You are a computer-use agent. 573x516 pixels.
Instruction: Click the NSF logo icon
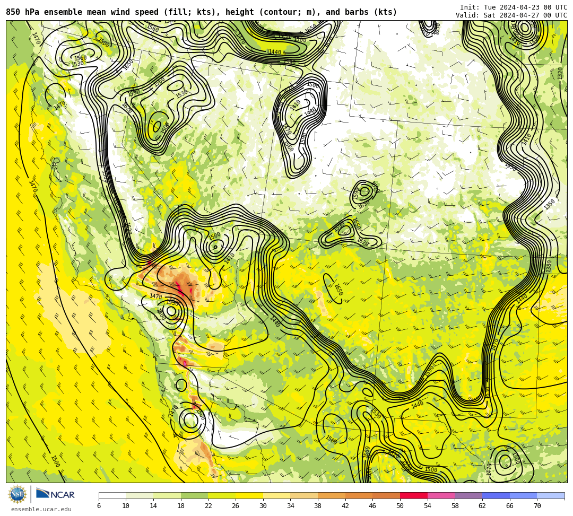tap(18, 494)
